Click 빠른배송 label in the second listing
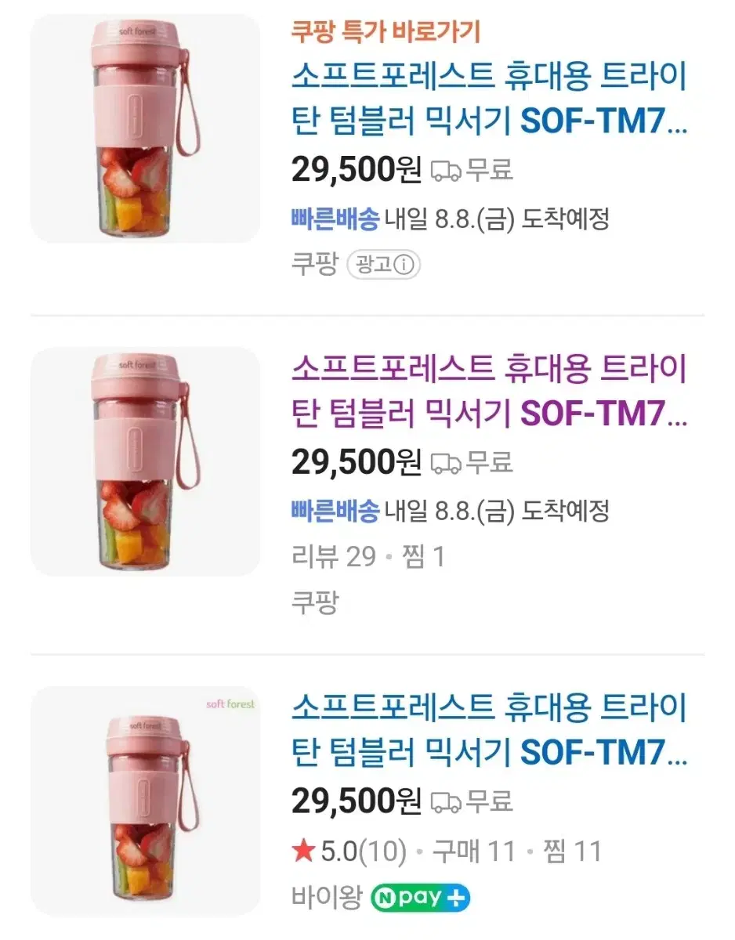 tap(335, 512)
